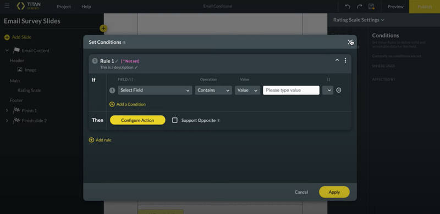Click 'Currently no conditions are set' text
This screenshot has height=214, width=440.
pyautogui.click(x=397, y=56)
